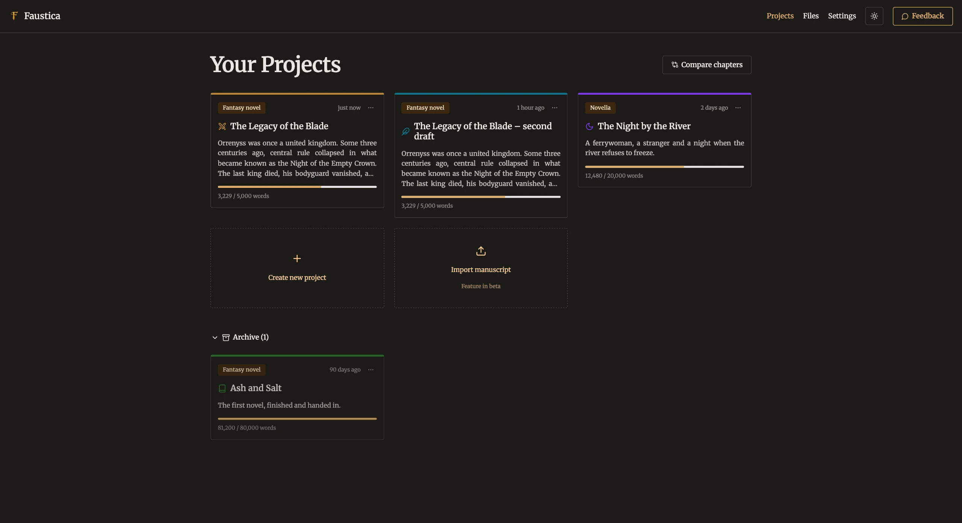Click the Faustica logo icon
The width and height of the screenshot is (962, 523).
[x=14, y=16]
